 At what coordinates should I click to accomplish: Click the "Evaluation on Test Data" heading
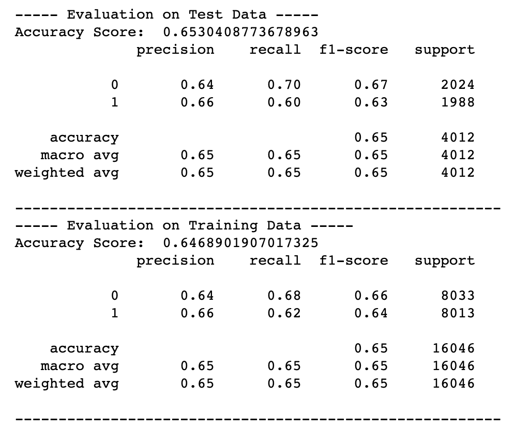(x=167, y=15)
